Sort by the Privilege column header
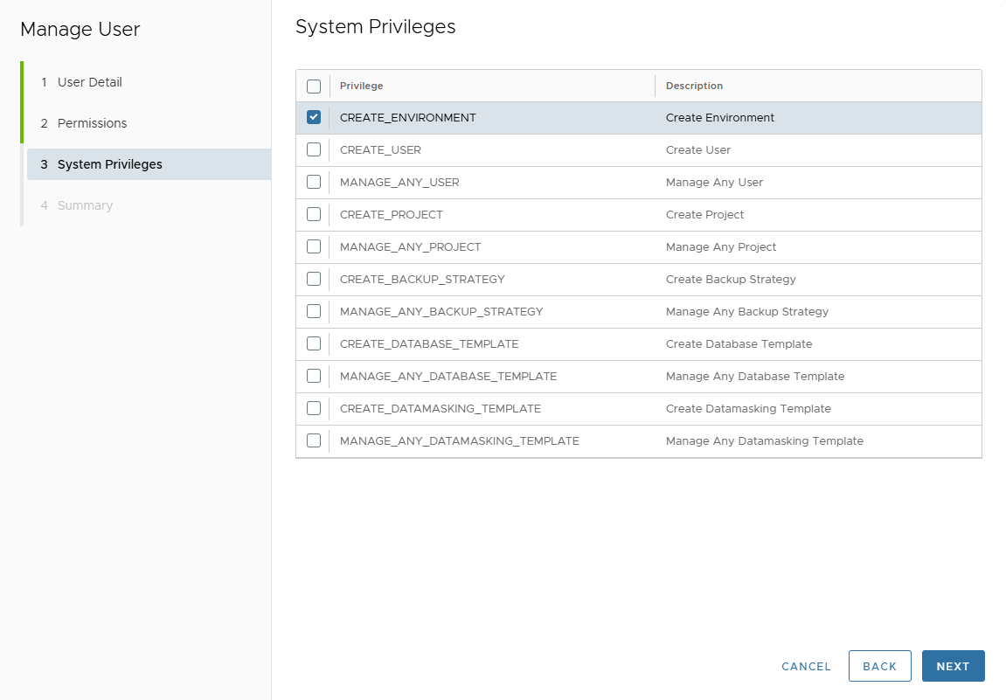The width and height of the screenshot is (1006, 700). pos(361,85)
